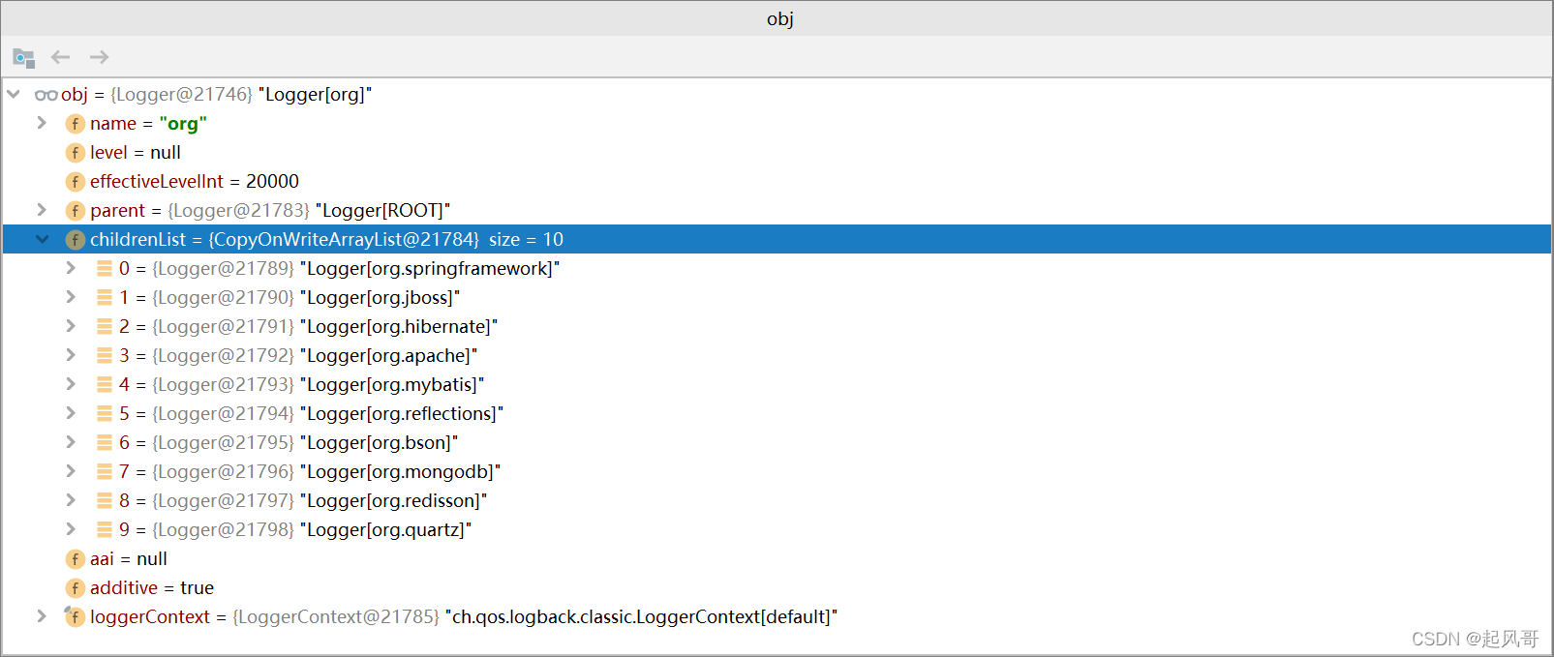Image resolution: width=1554 pixels, height=657 pixels.
Task: Expand the parent Logger[ROOT] node
Action: [42, 210]
